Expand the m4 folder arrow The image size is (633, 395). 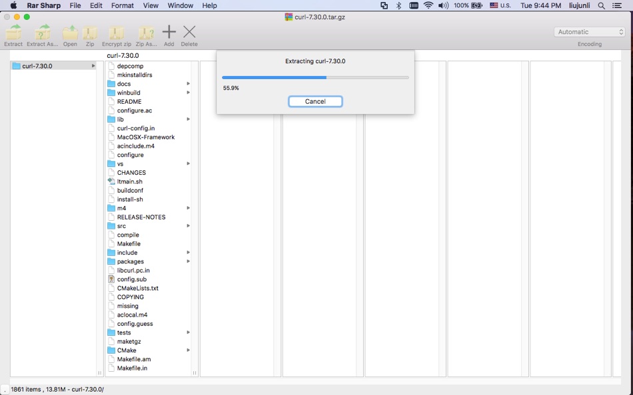point(188,208)
